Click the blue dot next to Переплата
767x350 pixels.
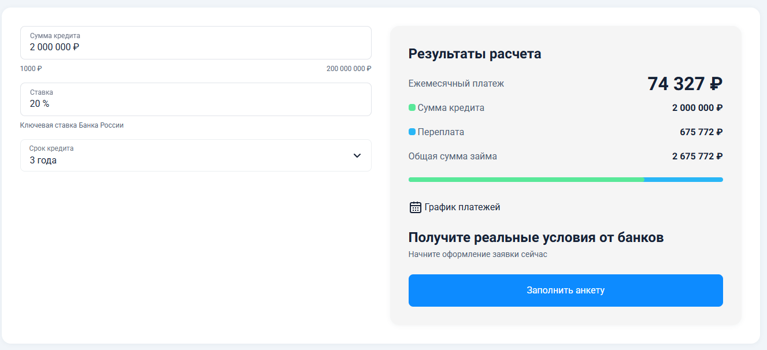pyautogui.click(x=412, y=132)
